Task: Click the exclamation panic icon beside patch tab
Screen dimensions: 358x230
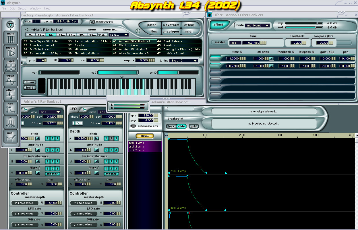Action: pos(138,31)
